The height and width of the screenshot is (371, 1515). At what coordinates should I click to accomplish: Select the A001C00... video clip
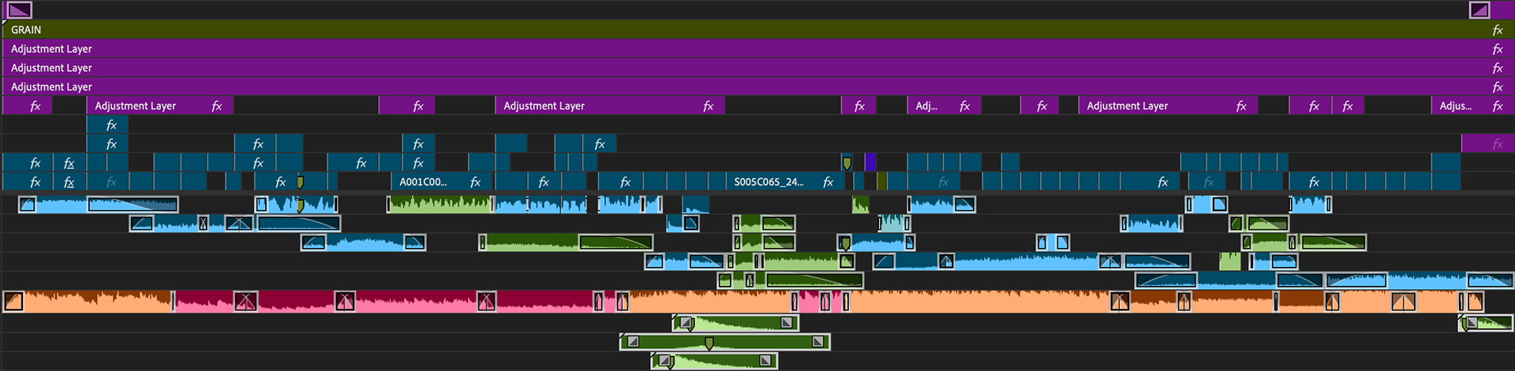coord(443,182)
